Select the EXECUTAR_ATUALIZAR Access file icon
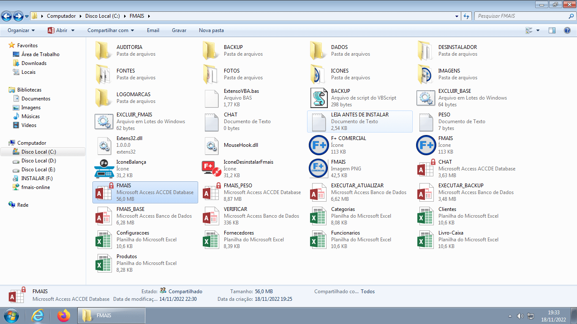577x324 pixels. click(318, 192)
